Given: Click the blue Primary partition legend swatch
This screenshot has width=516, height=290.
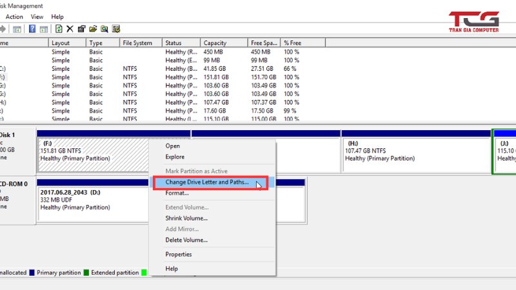Looking at the screenshot, I should pos(31,273).
